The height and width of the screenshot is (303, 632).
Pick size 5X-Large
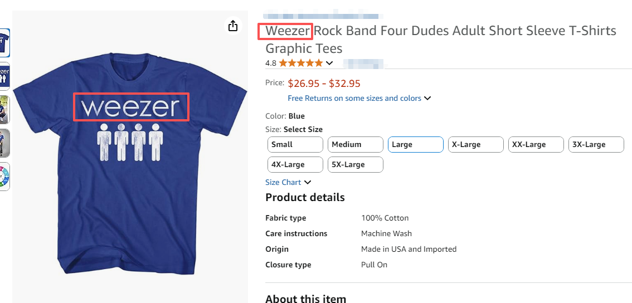point(355,164)
